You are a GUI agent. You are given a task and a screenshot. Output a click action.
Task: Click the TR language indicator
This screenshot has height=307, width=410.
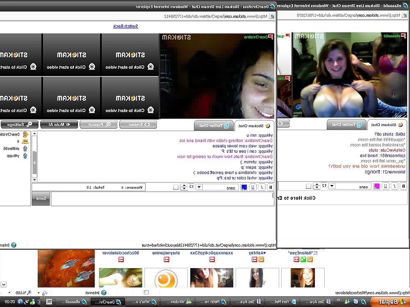point(49,302)
